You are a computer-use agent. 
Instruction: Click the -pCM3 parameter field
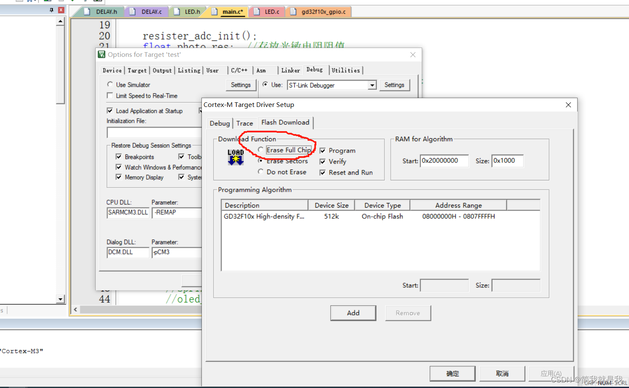point(178,252)
